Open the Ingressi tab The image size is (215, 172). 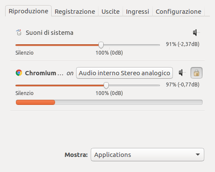tap(138, 12)
